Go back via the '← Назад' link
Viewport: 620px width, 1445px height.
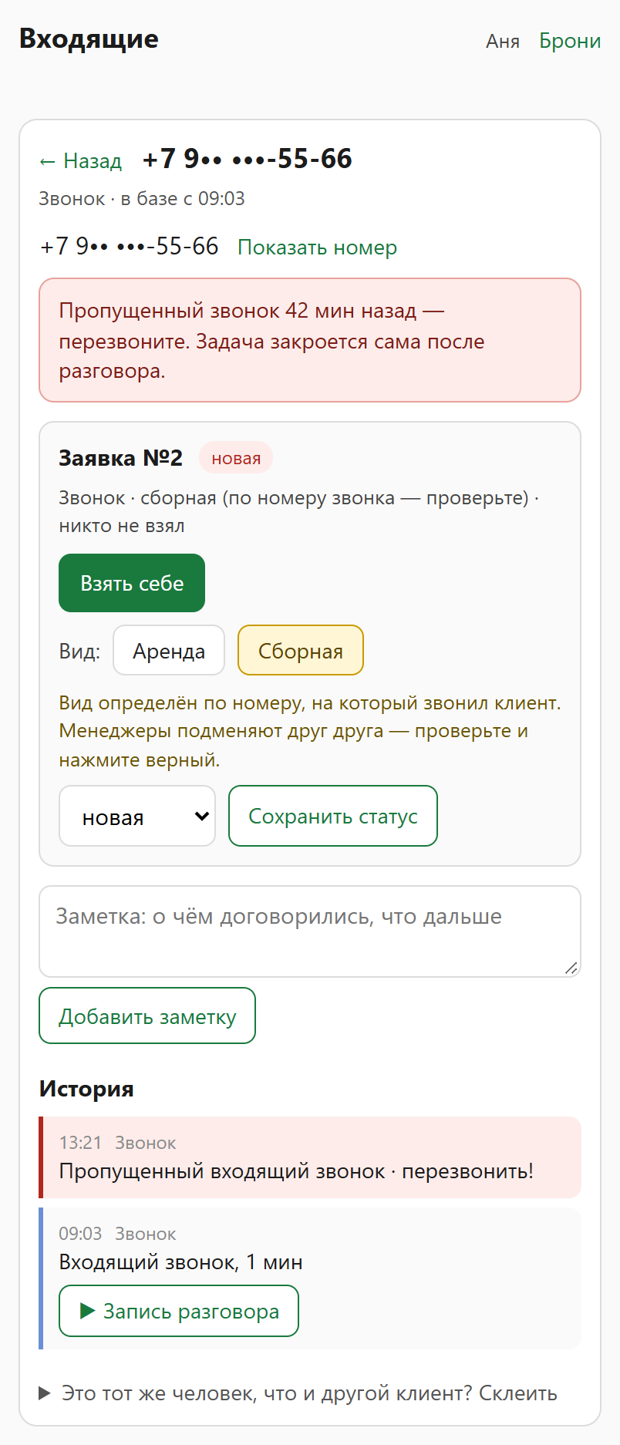point(80,161)
